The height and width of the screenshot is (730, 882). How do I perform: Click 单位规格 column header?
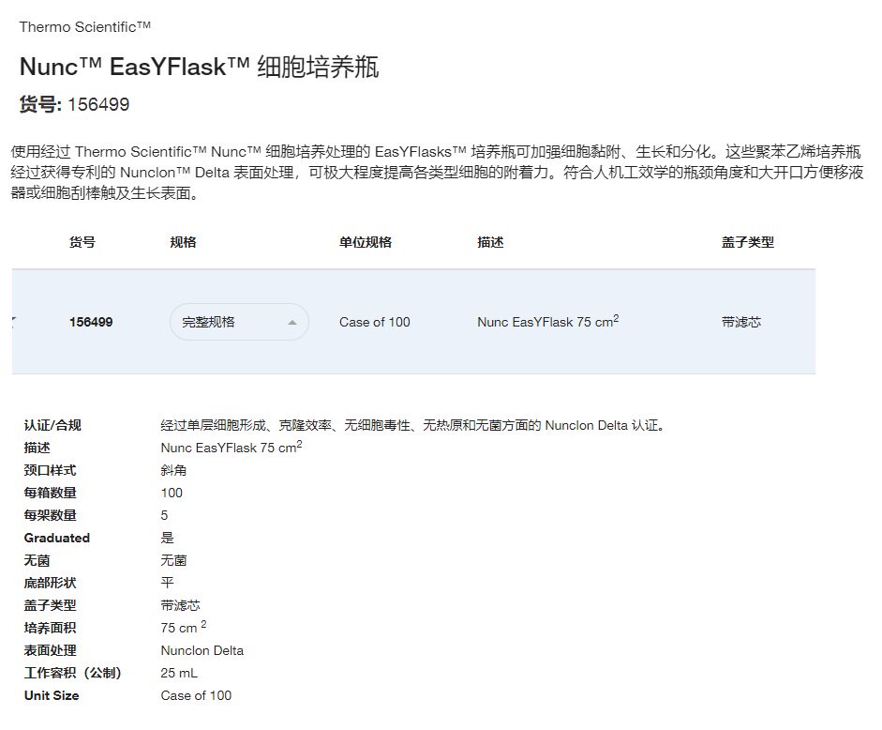365,242
